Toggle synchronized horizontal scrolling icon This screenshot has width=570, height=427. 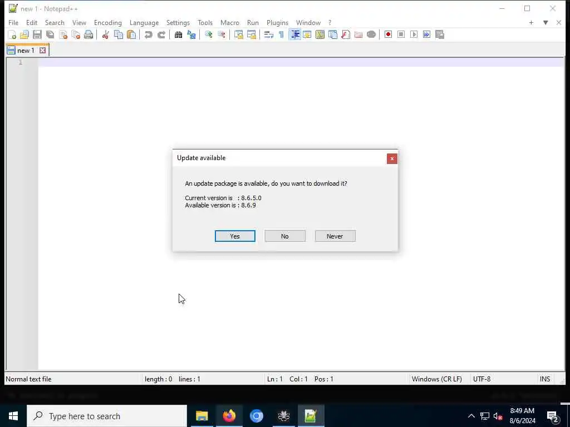251,34
